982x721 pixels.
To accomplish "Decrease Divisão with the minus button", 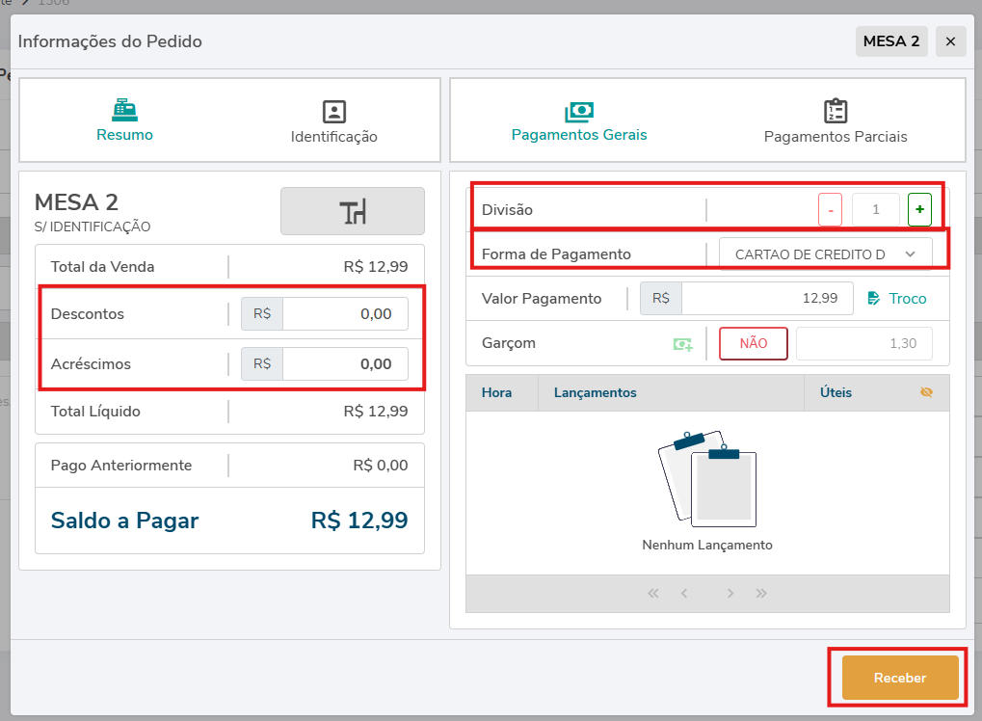I will coord(830,209).
